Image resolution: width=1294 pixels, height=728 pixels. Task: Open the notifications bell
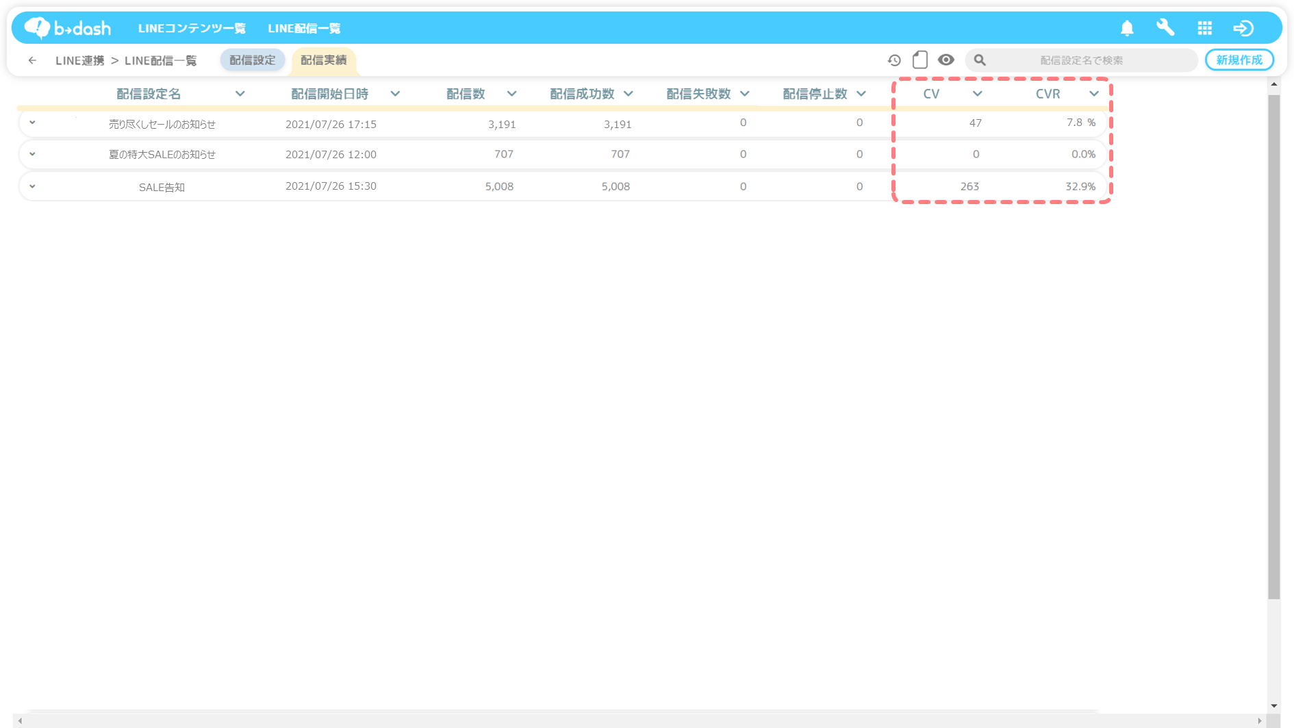1127,28
